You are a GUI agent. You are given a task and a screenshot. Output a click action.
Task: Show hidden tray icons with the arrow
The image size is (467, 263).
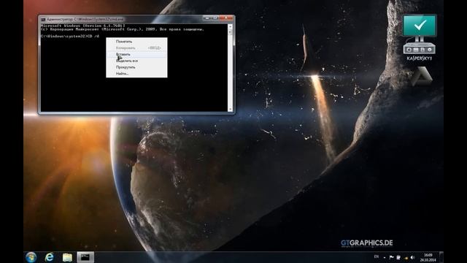tap(385, 257)
